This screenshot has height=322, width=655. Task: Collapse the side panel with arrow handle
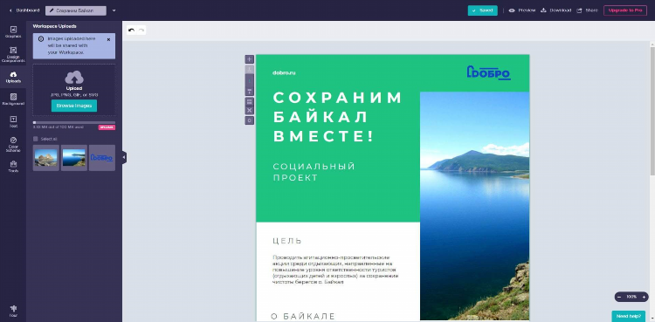coord(124,157)
